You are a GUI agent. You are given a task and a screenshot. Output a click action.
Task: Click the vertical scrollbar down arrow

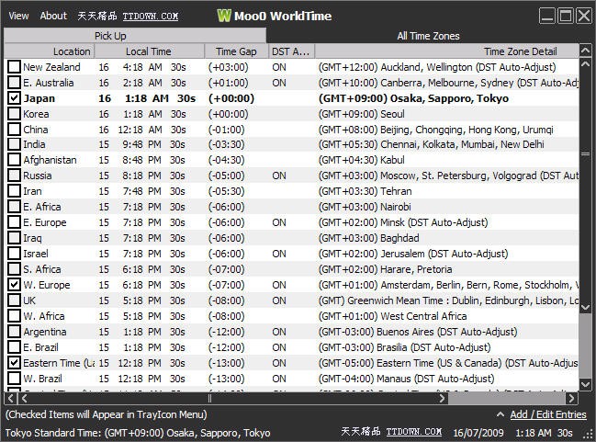tap(585, 384)
